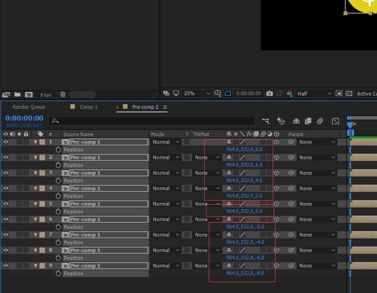The height and width of the screenshot is (293, 377).
Task: Toggle quality switch on layer 6
Action: click(242, 219)
